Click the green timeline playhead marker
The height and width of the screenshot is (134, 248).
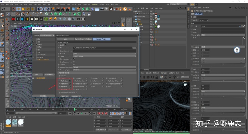tap(74, 109)
